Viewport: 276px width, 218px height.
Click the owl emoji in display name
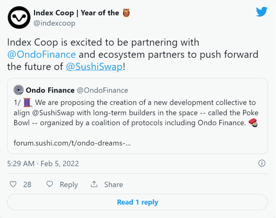[x=126, y=13]
